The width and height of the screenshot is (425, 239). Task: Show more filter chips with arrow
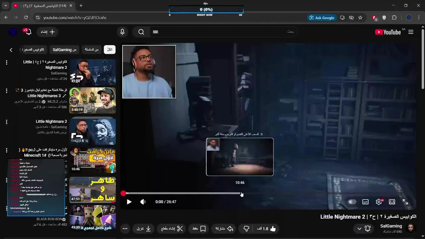[11, 50]
